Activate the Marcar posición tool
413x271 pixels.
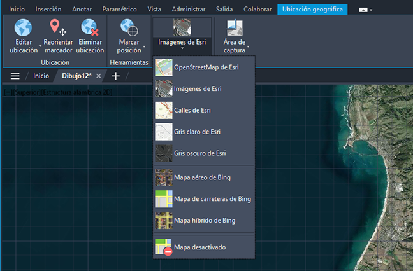tap(129, 36)
